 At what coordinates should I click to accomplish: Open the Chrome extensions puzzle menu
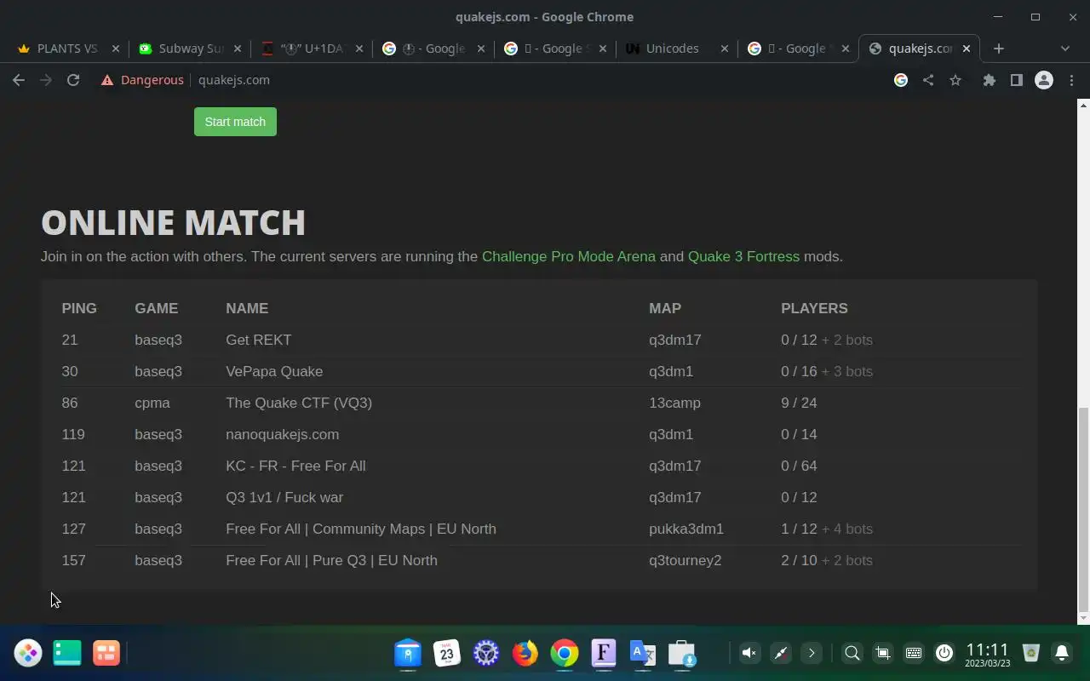[989, 80]
